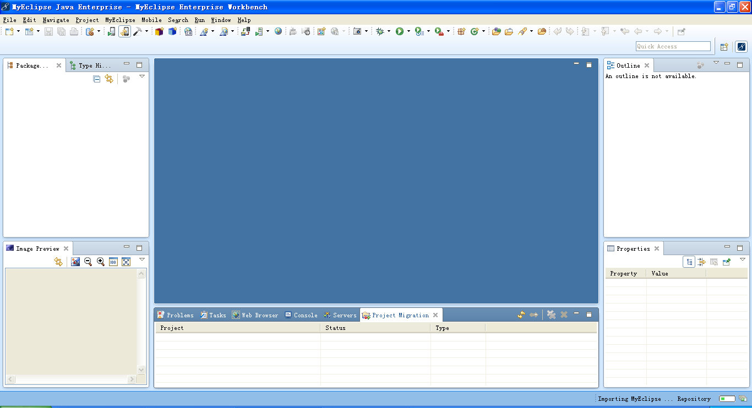This screenshot has height=408, width=752.
Task: Click Zoom In in Image Preview
Action: coord(101,262)
